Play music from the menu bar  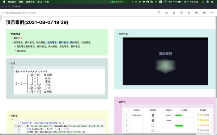(x=136, y=2)
